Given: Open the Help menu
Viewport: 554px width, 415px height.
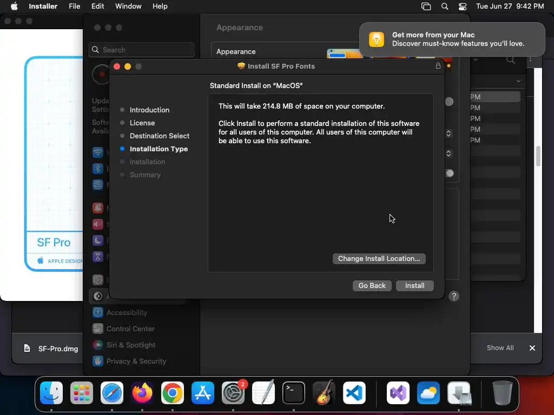Looking at the screenshot, I should (160, 6).
